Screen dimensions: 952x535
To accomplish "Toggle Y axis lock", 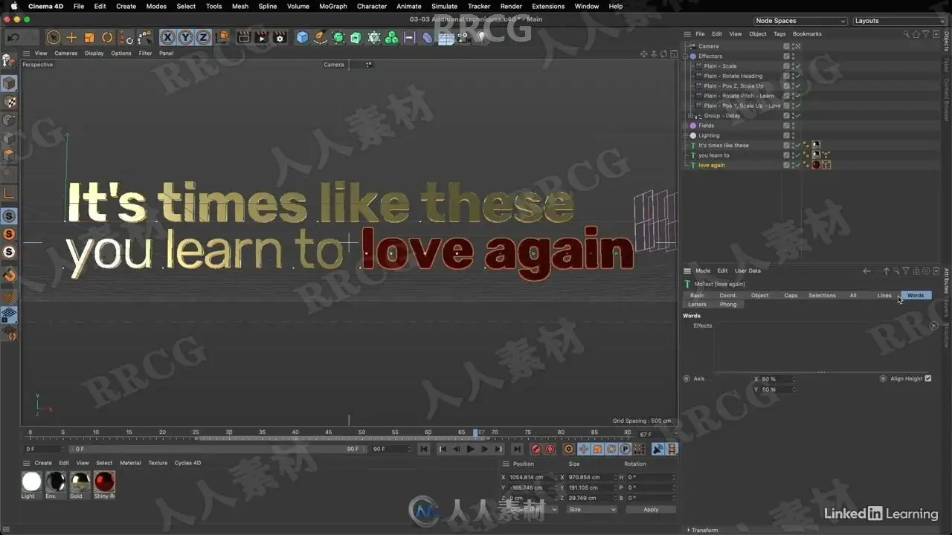I will (x=185, y=37).
